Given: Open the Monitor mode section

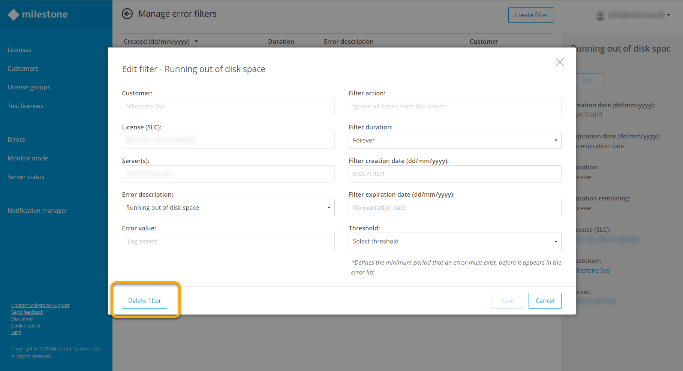Looking at the screenshot, I should click(x=28, y=158).
